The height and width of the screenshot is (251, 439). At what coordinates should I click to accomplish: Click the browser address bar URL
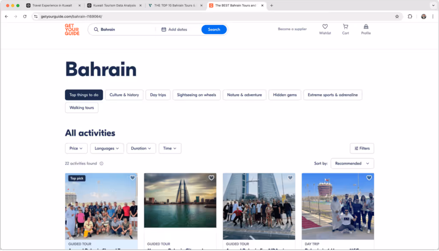(72, 17)
